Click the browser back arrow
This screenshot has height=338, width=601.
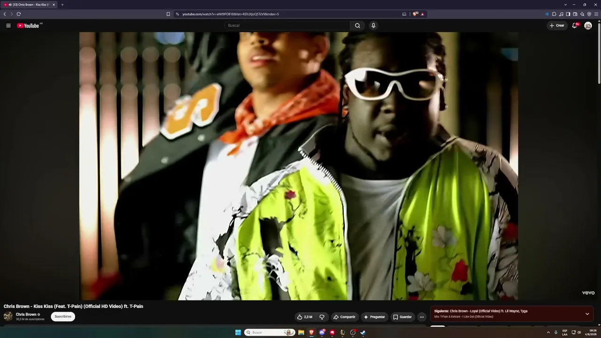[5, 14]
